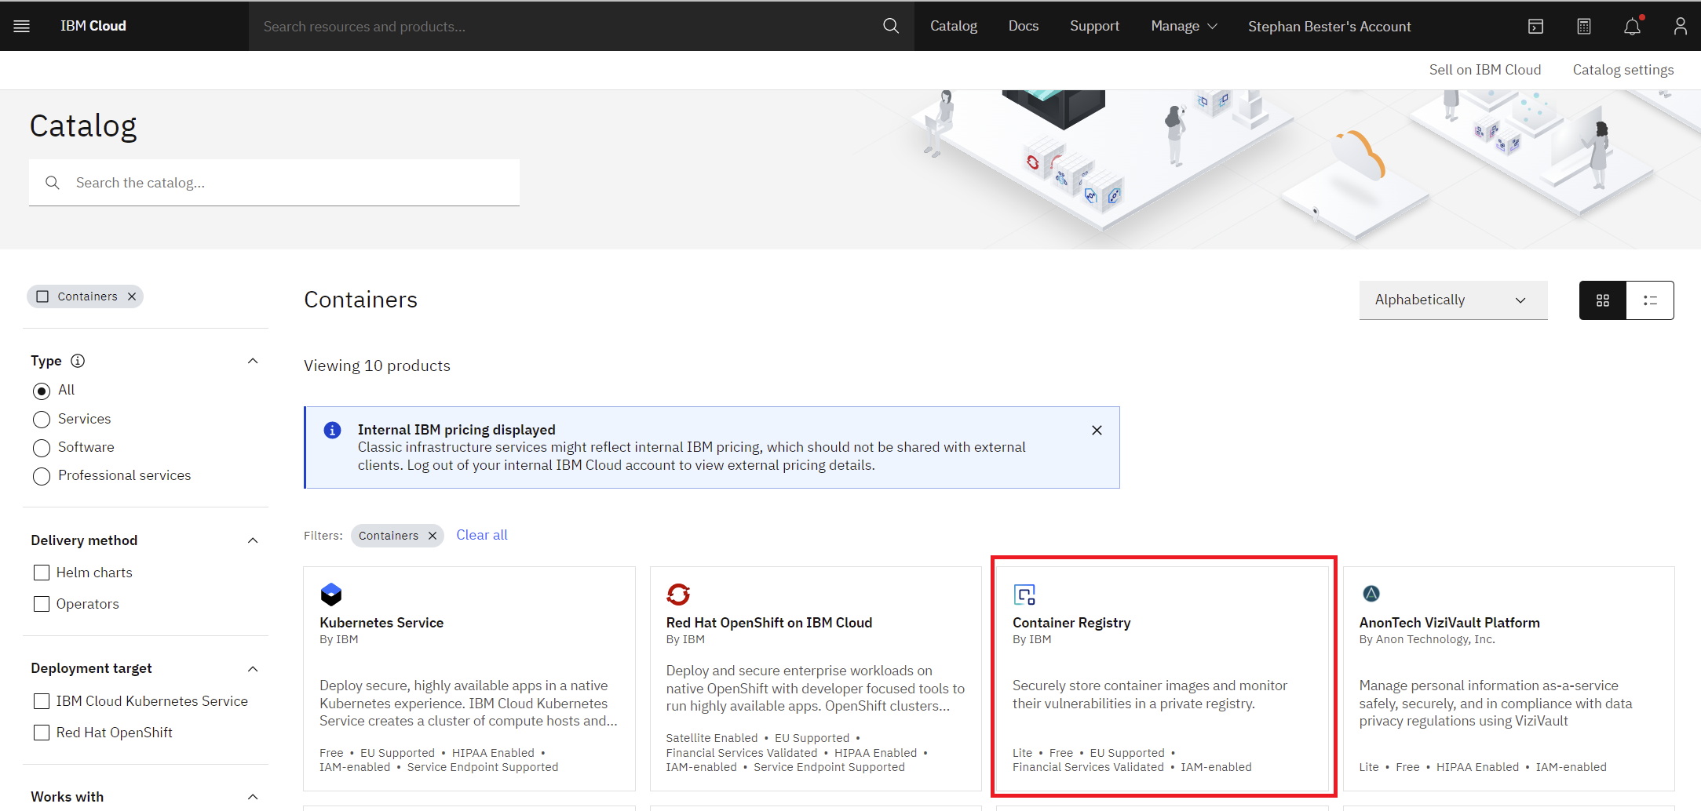Screen dimensions: 1701x811
Task: Switch to list view
Action: click(x=1650, y=300)
